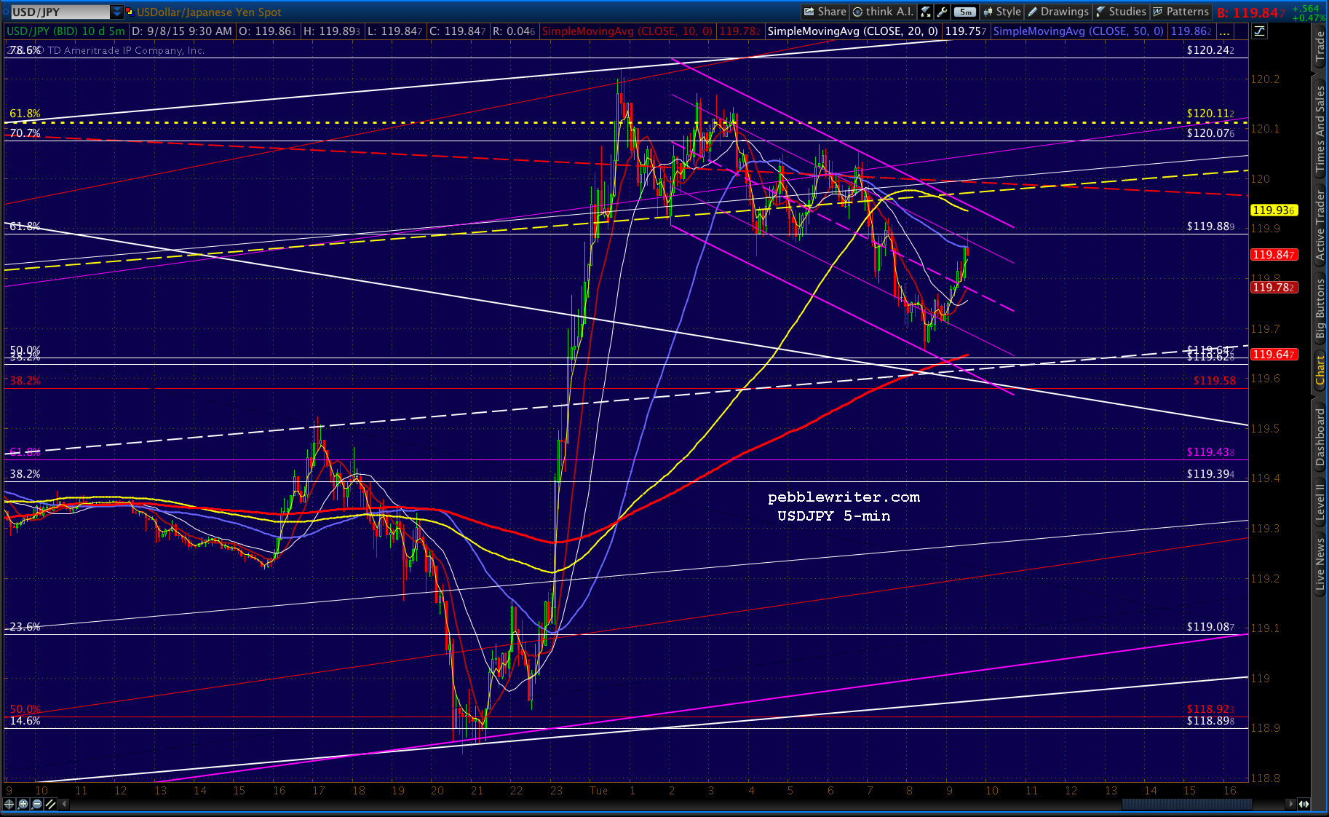Image resolution: width=1329 pixels, height=817 pixels.
Task: Click the USD/JPY (BID) 10 d 5m label
Action: [66, 31]
